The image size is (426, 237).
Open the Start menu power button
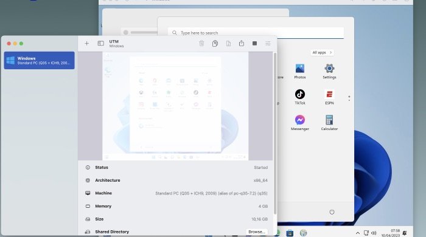(332, 212)
